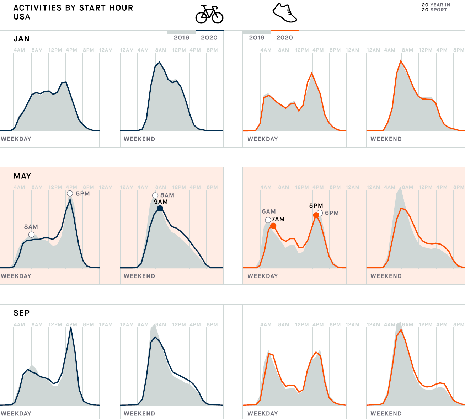465x419 pixels.
Task: Click the orange 7AM marker on May running weekday
Action: (273, 226)
